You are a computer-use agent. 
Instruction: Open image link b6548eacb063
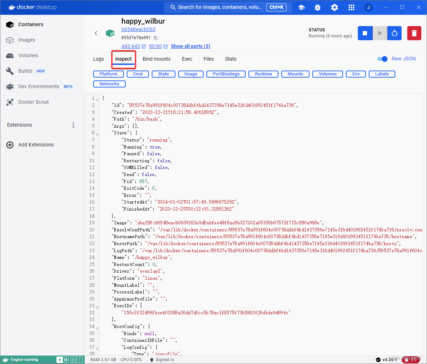138,29
